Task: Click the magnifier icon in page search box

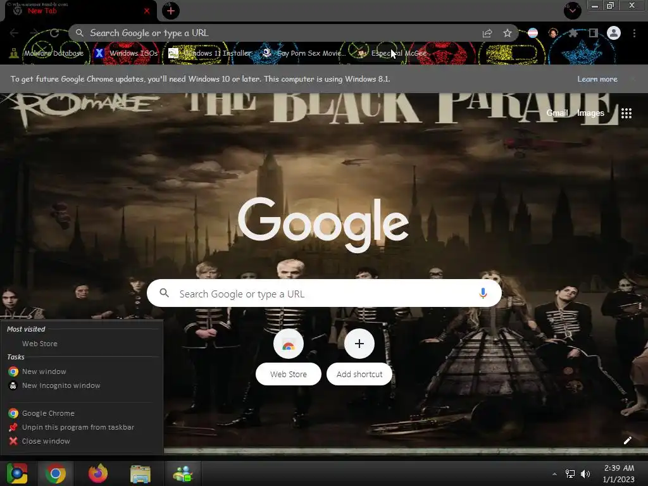Action: point(165,293)
